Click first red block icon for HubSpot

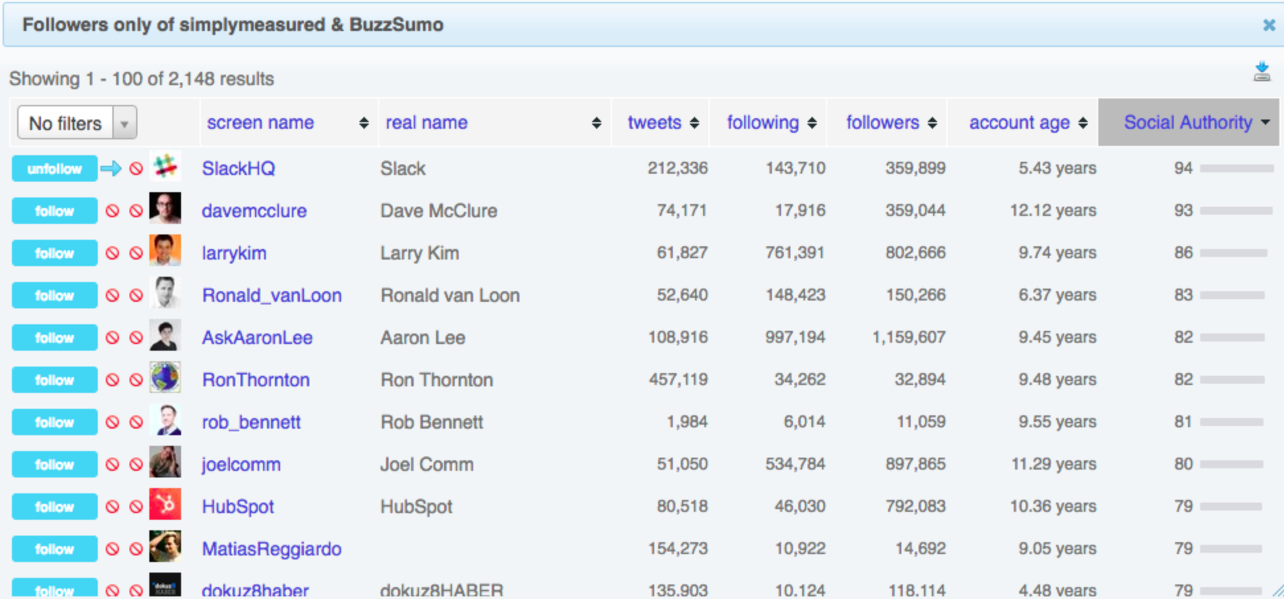(x=112, y=507)
